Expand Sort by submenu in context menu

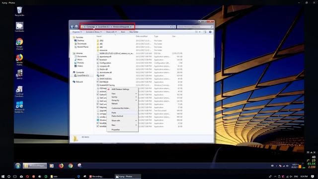[x=123, y=97]
